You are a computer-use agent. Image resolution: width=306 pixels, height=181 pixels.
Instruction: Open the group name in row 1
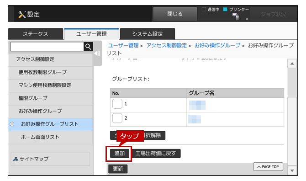pos(197,105)
